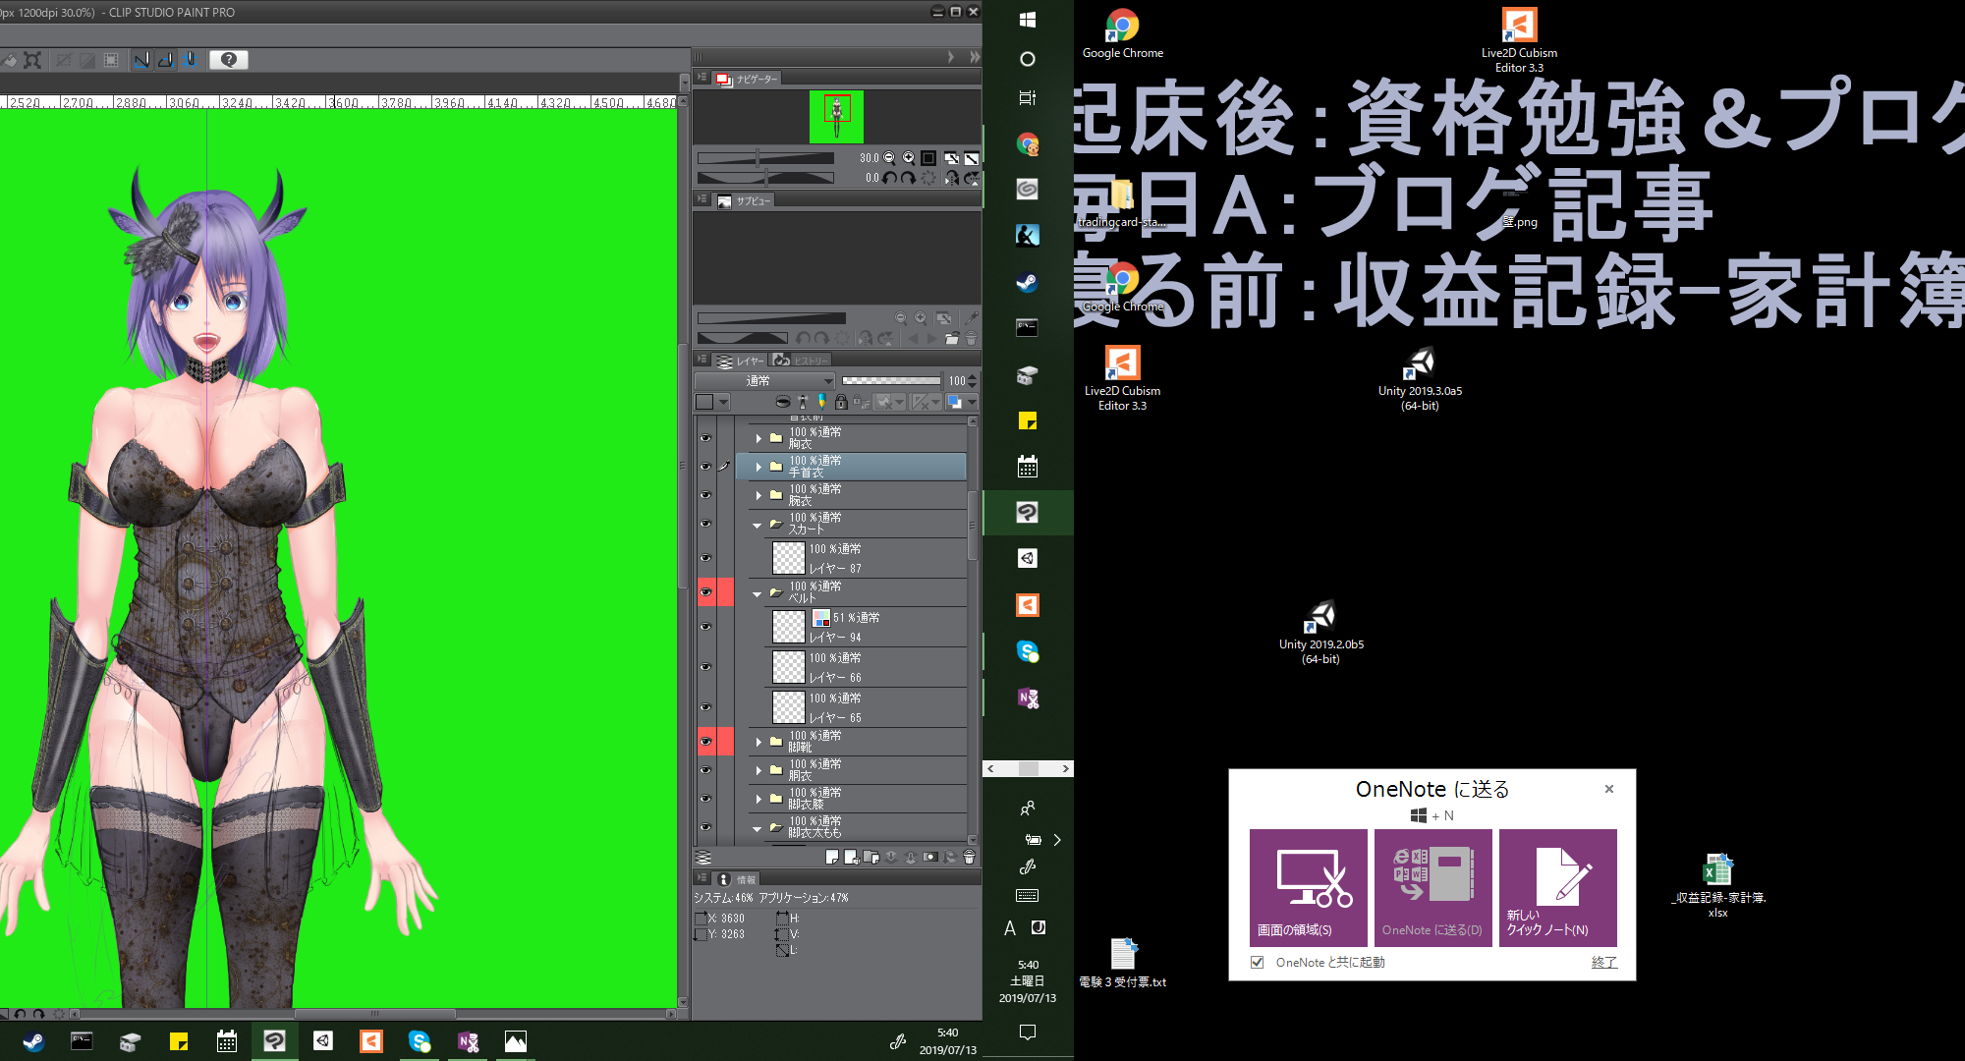
Task: Click the create layer mask icon
Action: (929, 858)
